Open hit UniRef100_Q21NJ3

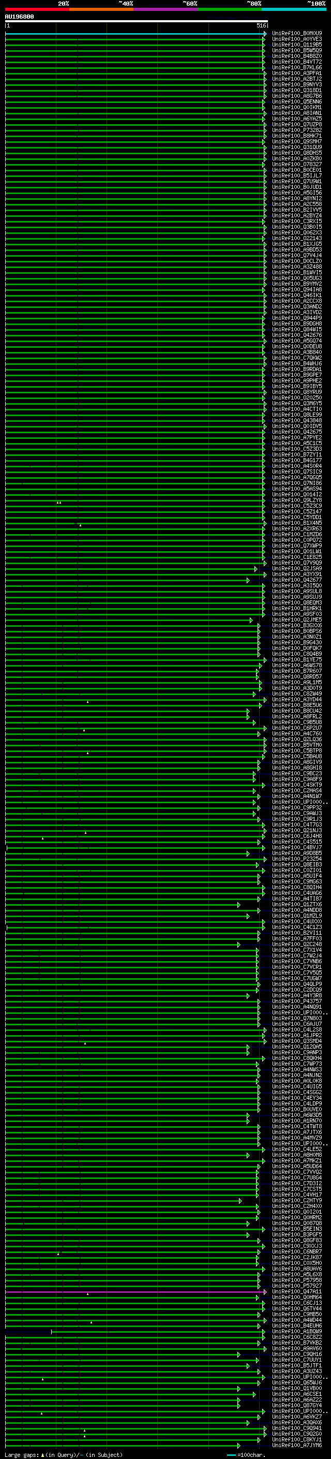[297, 830]
